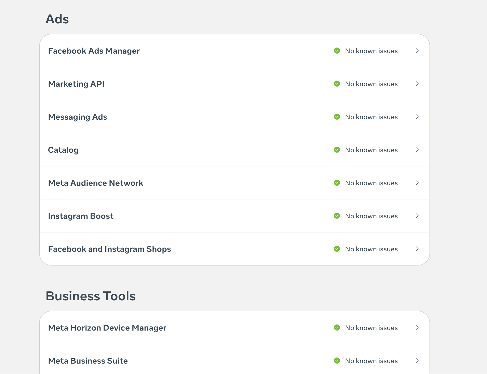Click 'No known issues' for Messaging Ads
Viewport: 487px width, 374px height.
(x=371, y=117)
